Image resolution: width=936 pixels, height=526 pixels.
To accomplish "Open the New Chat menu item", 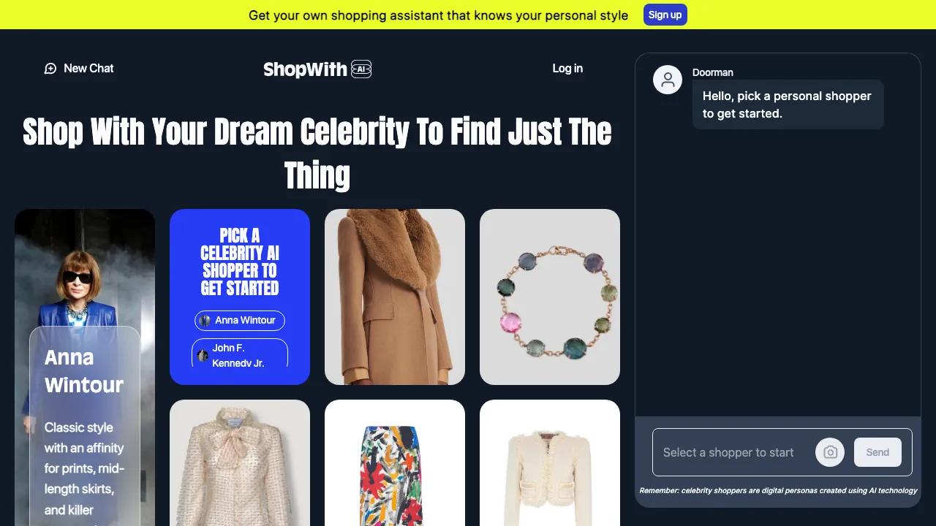I will click(x=79, y=69).
